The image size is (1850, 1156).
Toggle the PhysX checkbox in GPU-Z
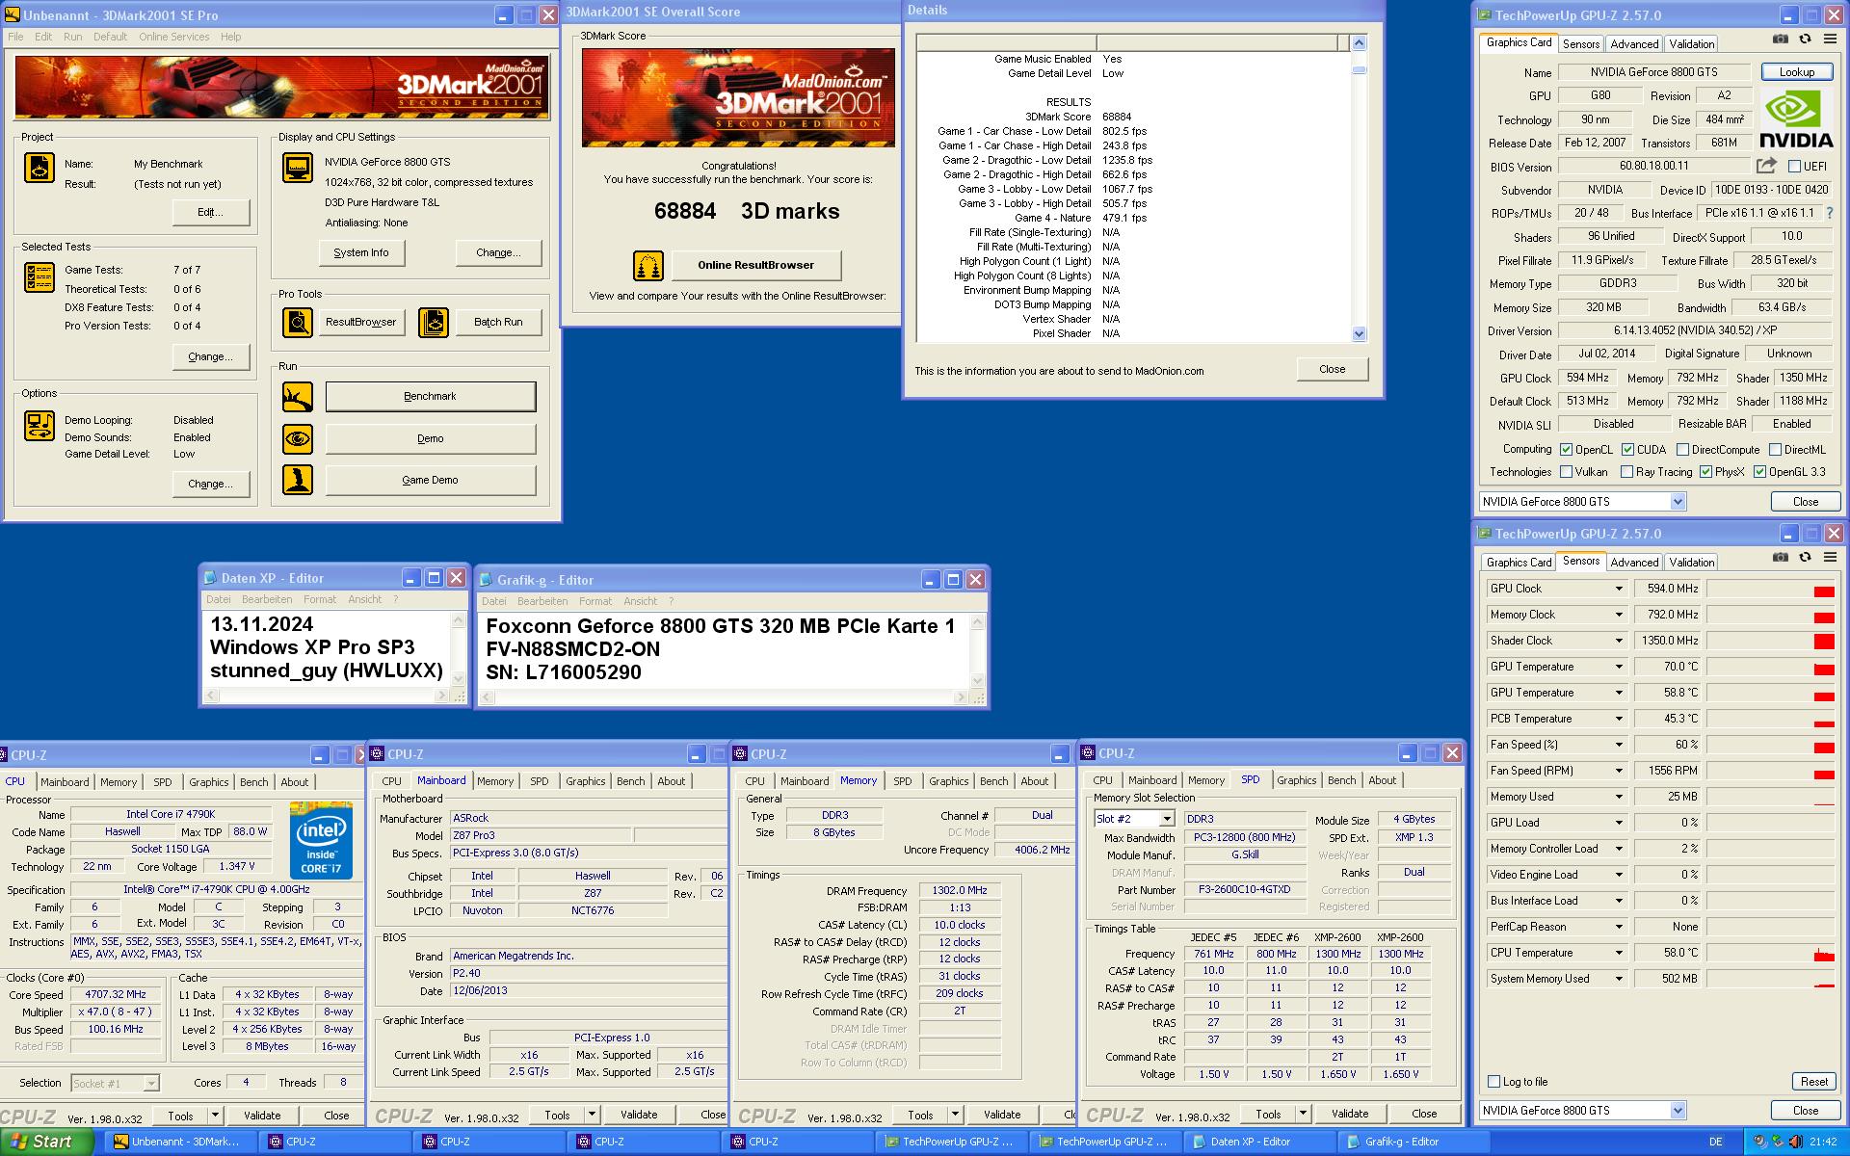click(x=1706, y=472)
